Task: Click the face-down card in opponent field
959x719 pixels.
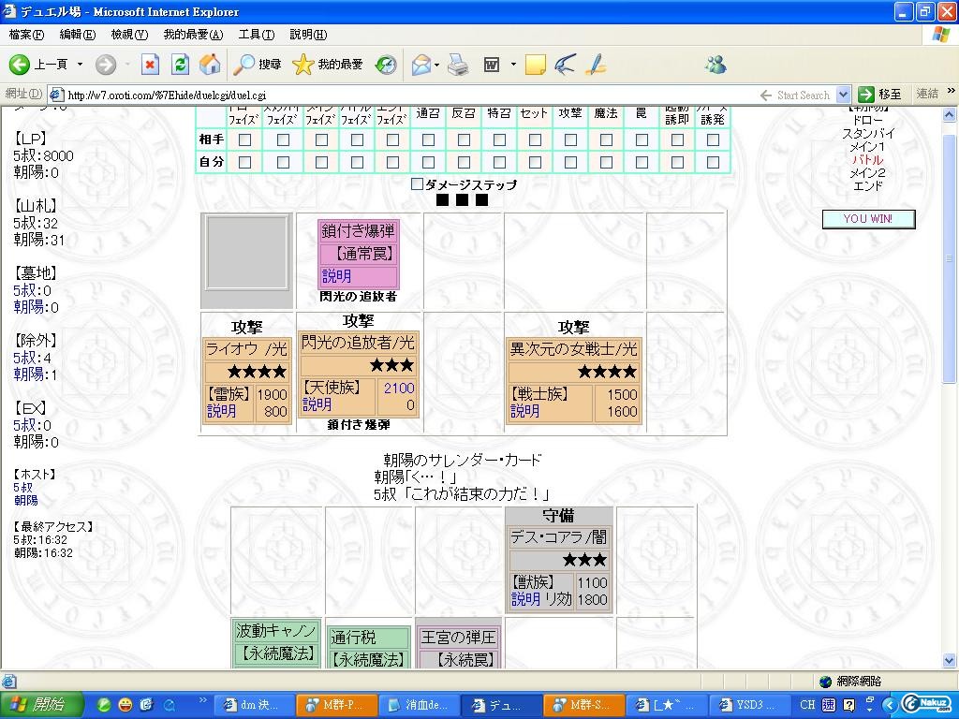Action: [247, 253]
